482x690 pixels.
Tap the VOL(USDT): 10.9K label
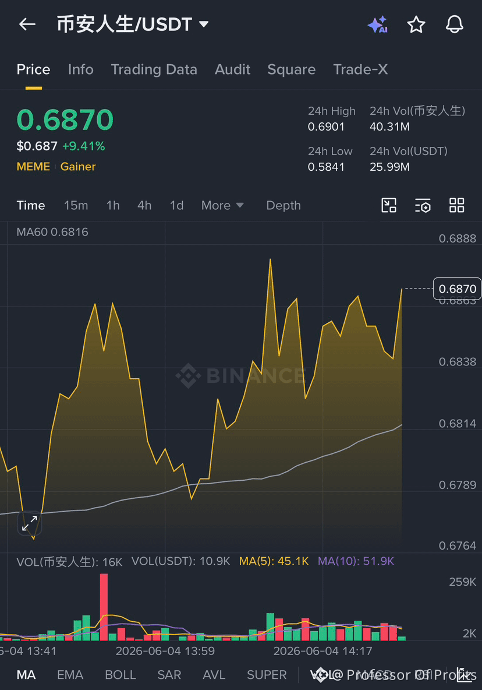coord(180,561)
